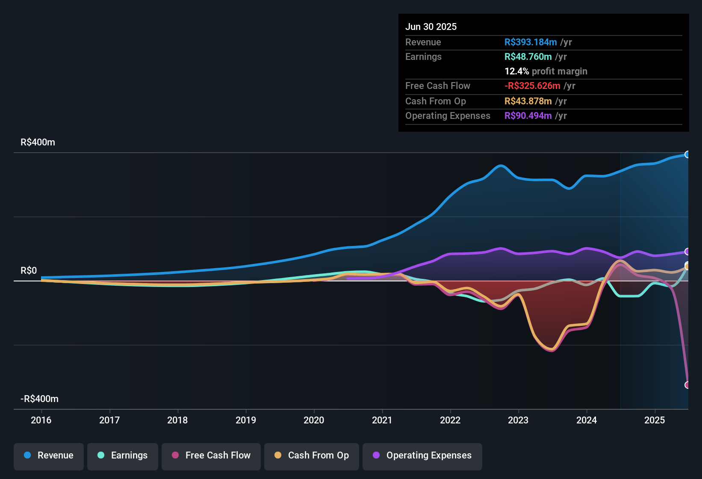Toggle the Revenue series legend button
The width and height of the screenshot is (702, 479).
coord(49,456)
